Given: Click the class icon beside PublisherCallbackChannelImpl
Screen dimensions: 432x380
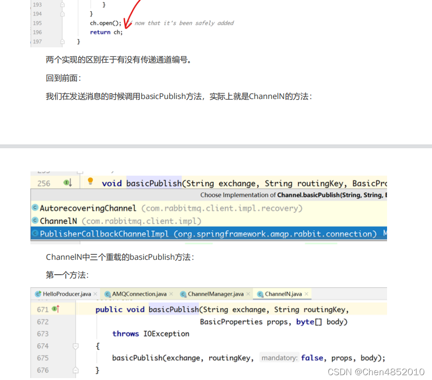Looking at the screenshot, I should click(x=35, y=233).
